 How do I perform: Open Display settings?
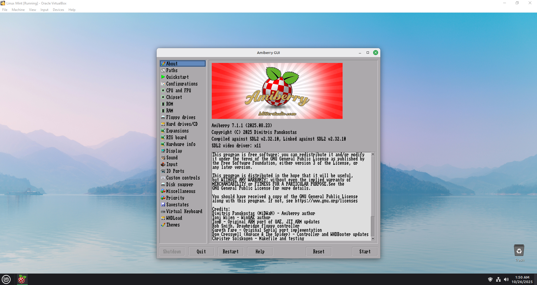(183, 151)
